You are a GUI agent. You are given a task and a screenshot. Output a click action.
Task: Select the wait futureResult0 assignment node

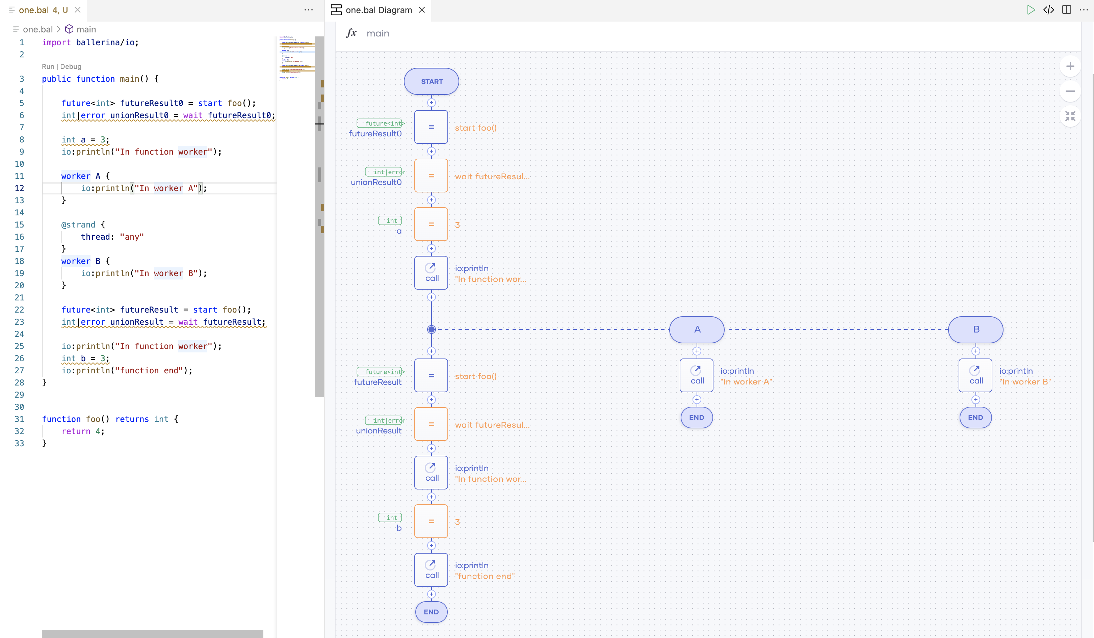(x=431, y=175)
